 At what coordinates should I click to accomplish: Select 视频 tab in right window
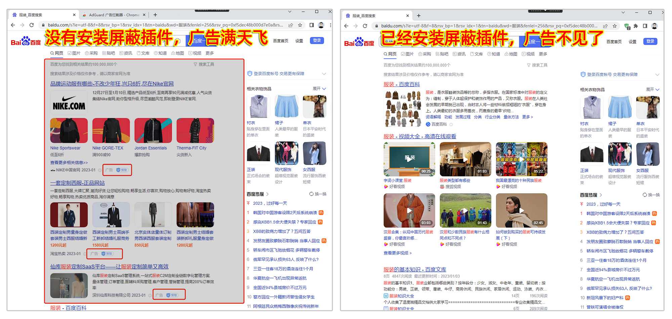(x=528, y=54)
